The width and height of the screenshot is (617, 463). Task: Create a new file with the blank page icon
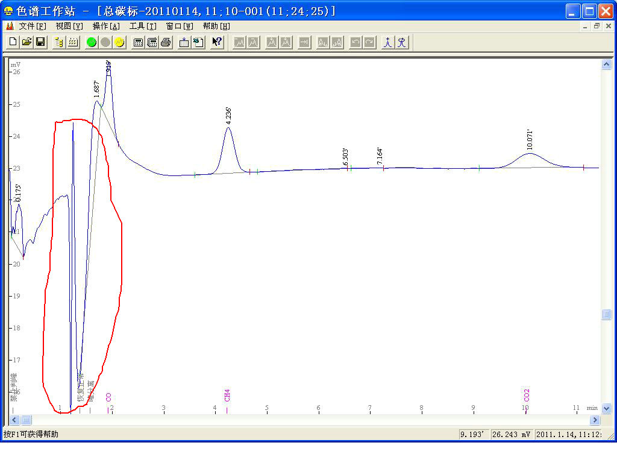pyautogui.click(x=13, y=42)
